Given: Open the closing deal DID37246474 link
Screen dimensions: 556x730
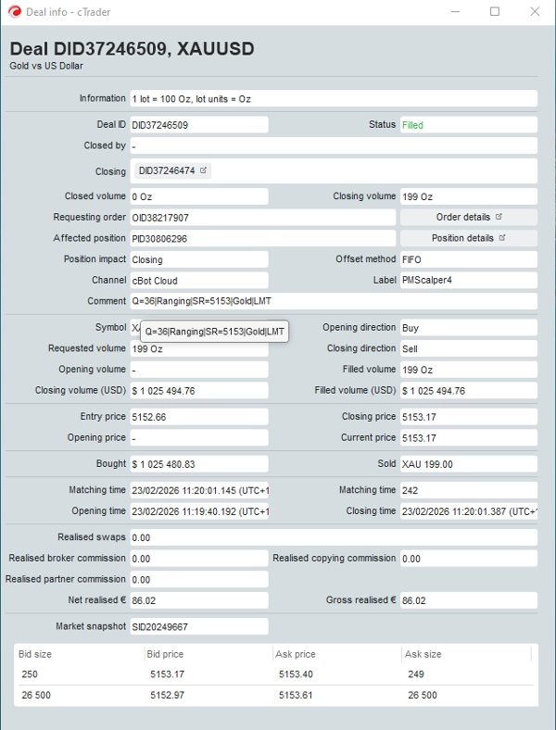Looking at the screenshot, I should click(x=167, y=170).
